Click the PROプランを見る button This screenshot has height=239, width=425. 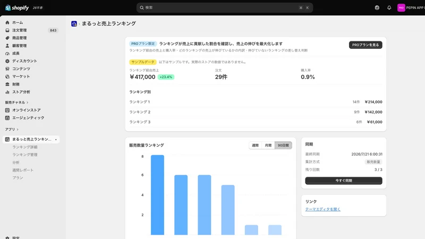coord(365,45)
